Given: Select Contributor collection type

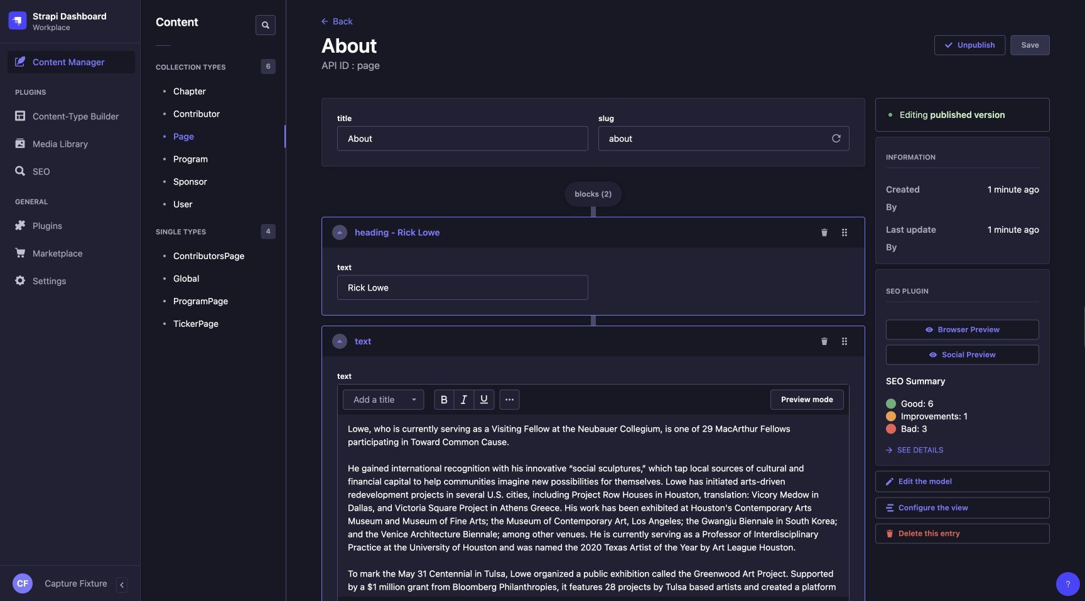Looking at the screenshot, I should point(197,114).
